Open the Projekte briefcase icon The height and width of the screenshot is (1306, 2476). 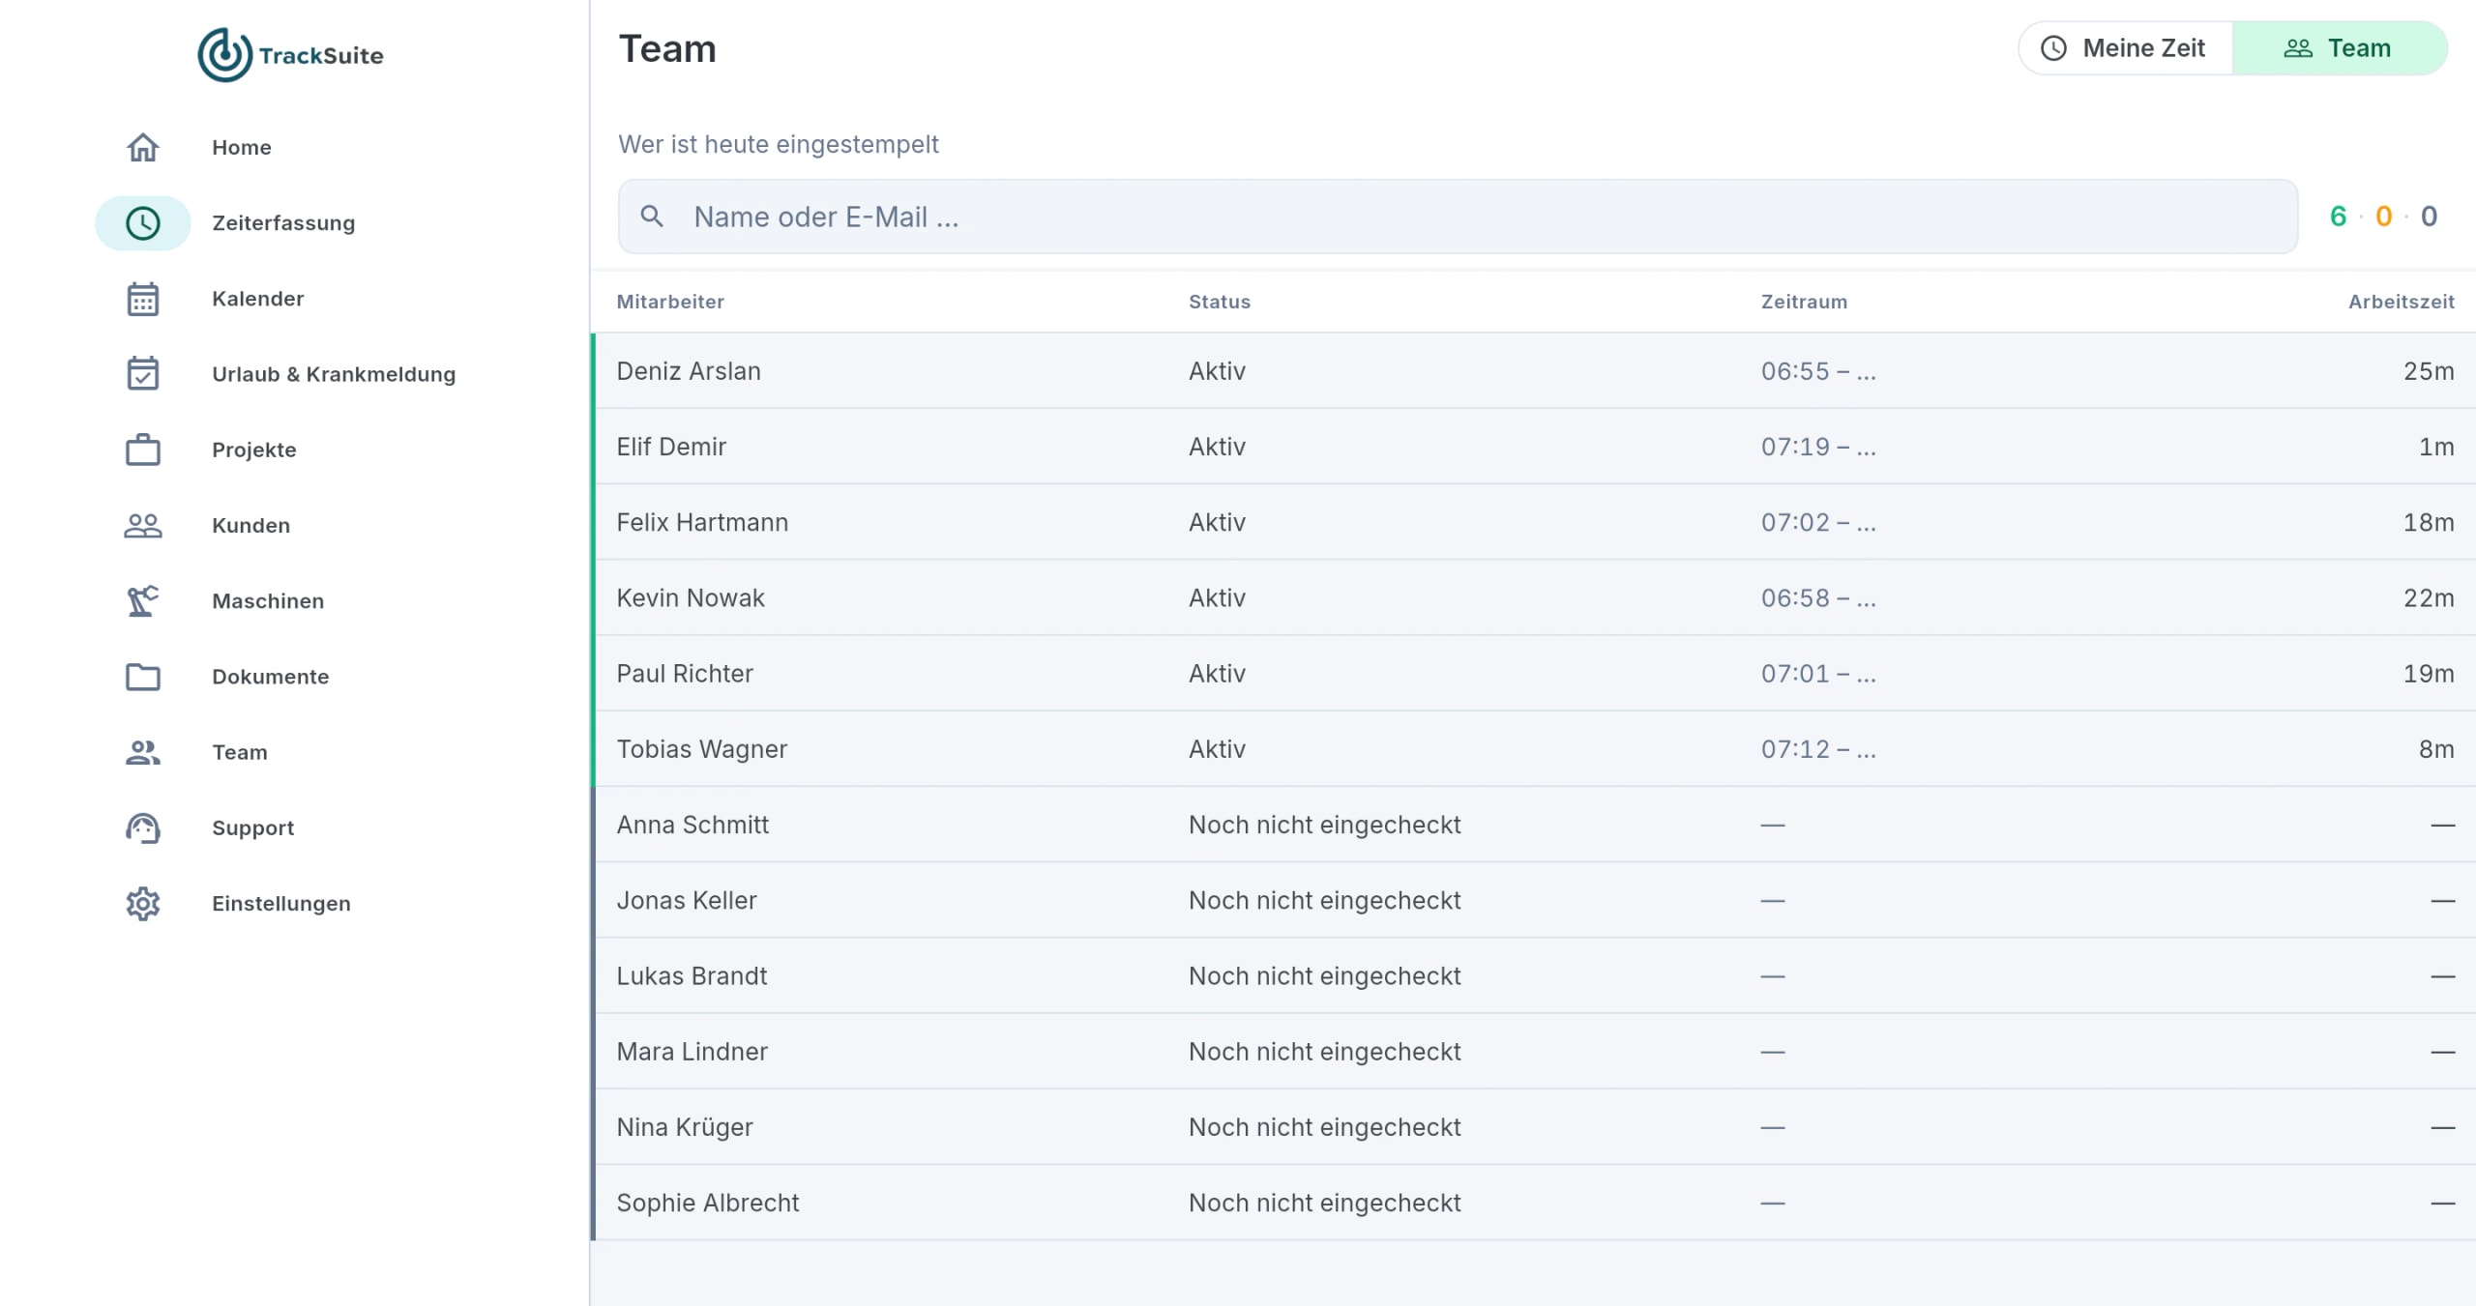(x=143, y=450)
